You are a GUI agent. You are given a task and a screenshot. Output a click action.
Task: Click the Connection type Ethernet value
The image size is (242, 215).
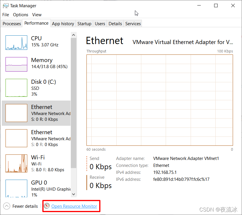(161, 165)
